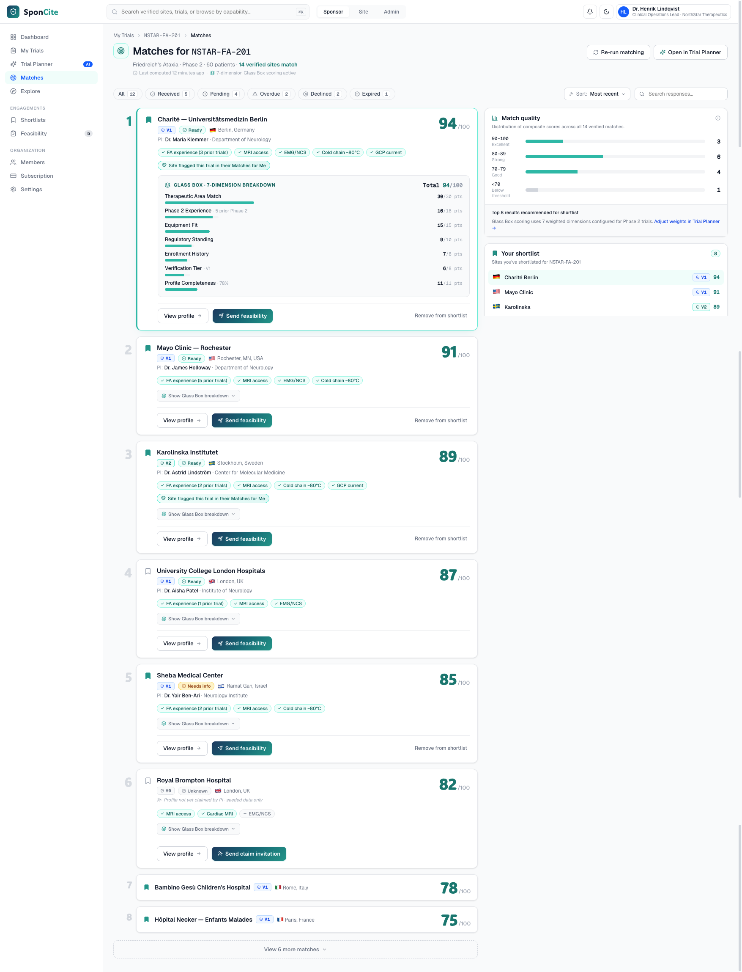
Task: Expand Bambino Gesù Children's Hospital row
Action: [x=307, y=887]
